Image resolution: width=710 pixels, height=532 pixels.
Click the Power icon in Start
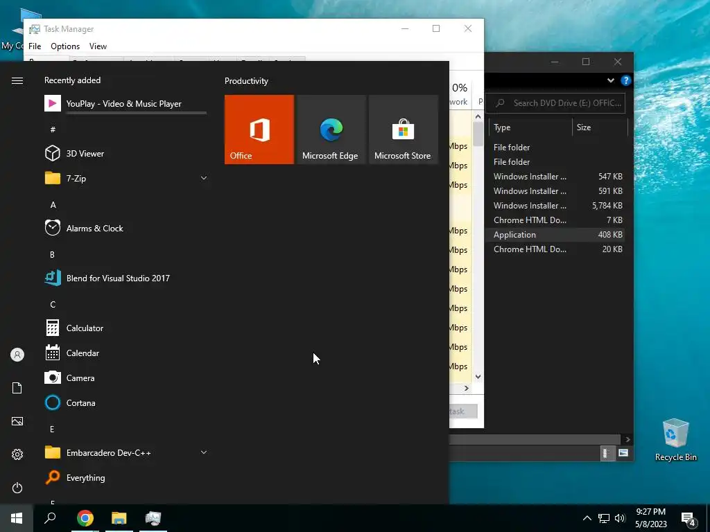click(x=17, y=488)
